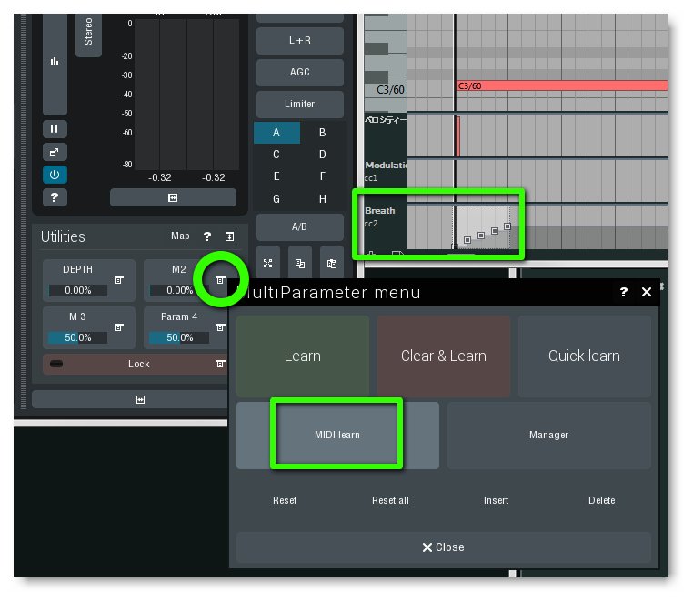Viewport: 693px width, 602px height.
Task: Click the copy preset icon below A/B
Action: (299, 264)
